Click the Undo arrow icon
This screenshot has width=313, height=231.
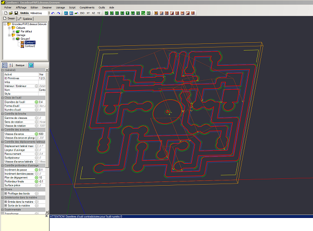pyautogui.click(x=53, y=13)
